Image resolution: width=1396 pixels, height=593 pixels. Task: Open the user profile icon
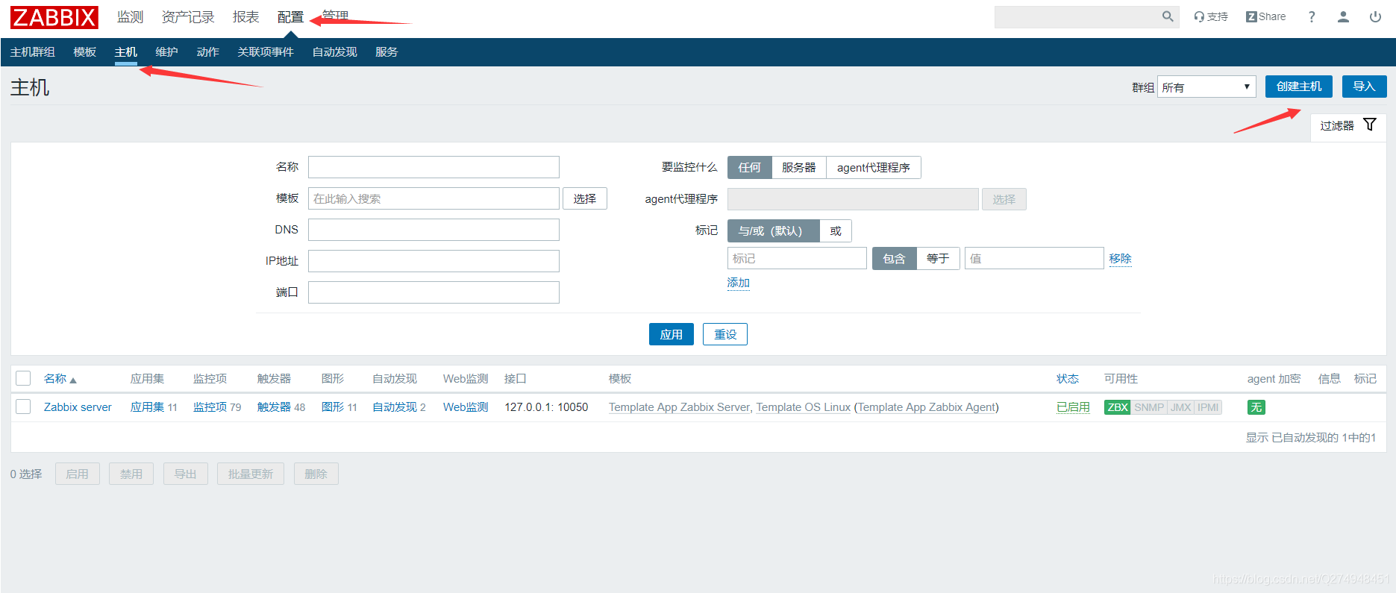tap(1343, 16)
